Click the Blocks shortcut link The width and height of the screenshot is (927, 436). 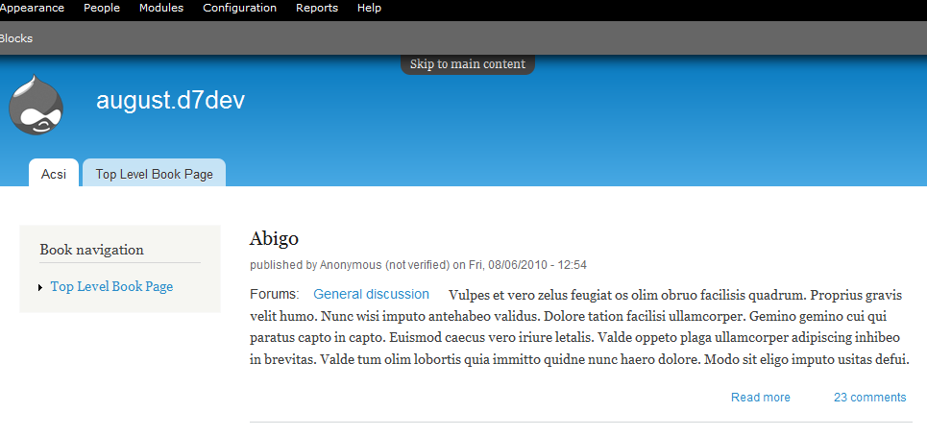point(16,39)
